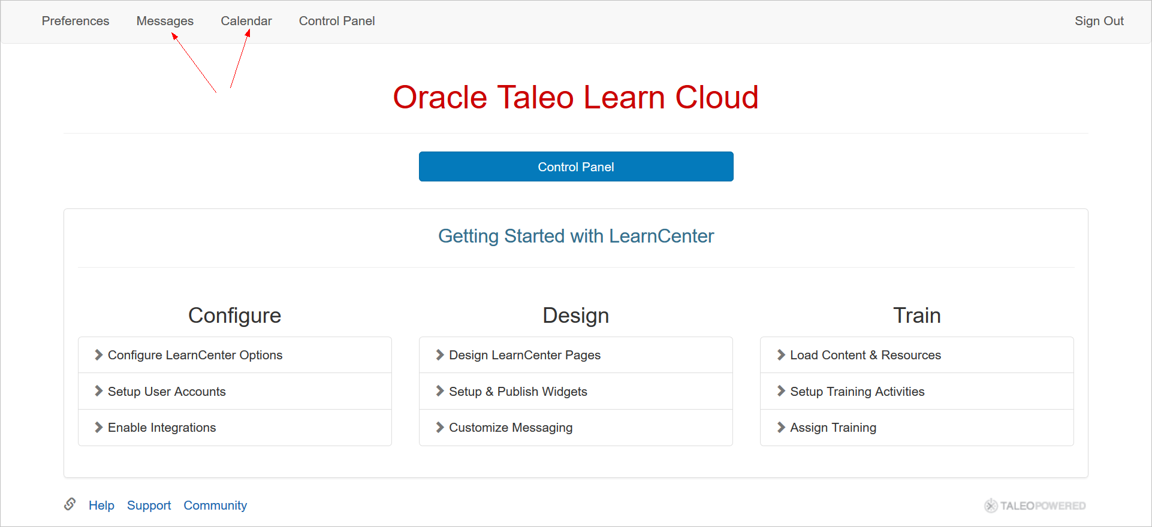
Task: Sign Out of the LearnCenter
Action: pos(1099,21)
